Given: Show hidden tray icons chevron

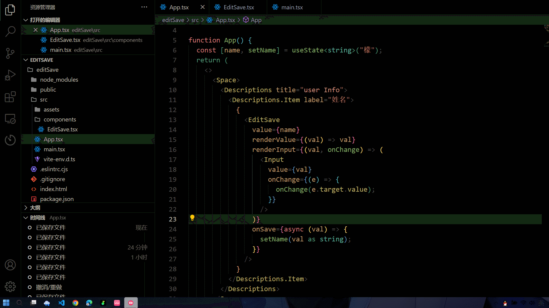Looking at the screenshot, I should [x=496, y=303].
